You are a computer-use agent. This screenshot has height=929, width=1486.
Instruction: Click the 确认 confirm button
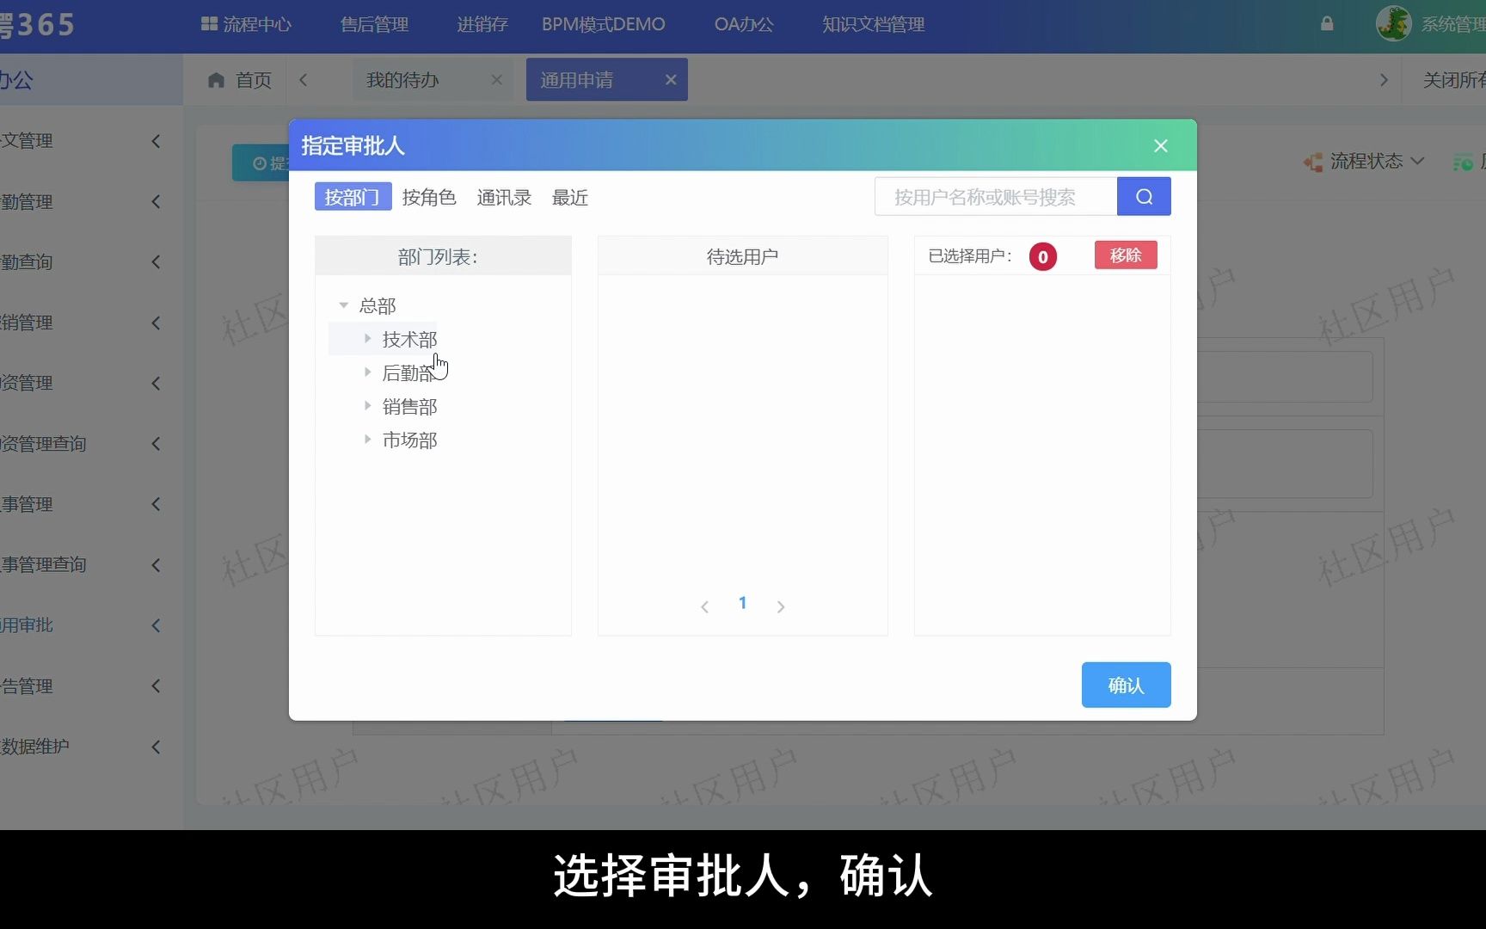click(x=1126, y=685)
